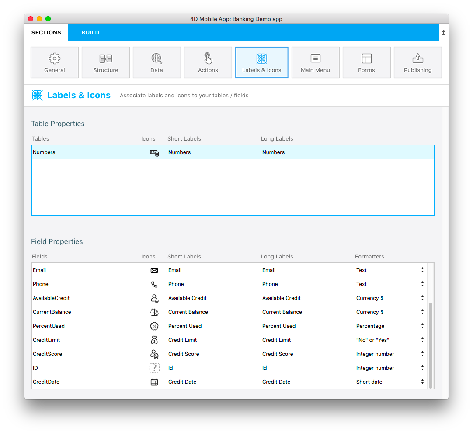Switch to the SECTIONS tab
The width and height of the screenshot is (473, 434).
coord(46,32)
